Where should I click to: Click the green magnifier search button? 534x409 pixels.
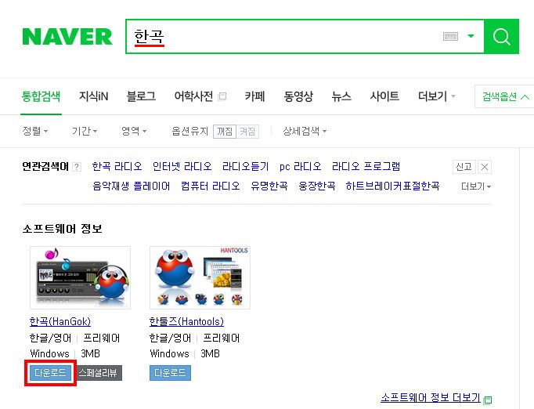[x=501, y=37]
